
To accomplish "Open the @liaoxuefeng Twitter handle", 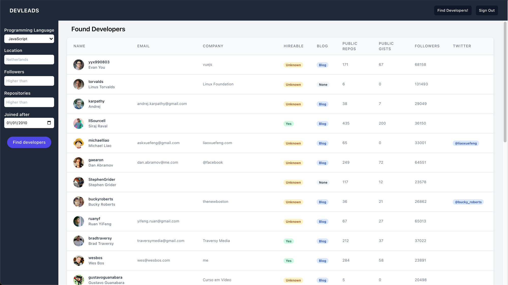I will click(466, 143).
